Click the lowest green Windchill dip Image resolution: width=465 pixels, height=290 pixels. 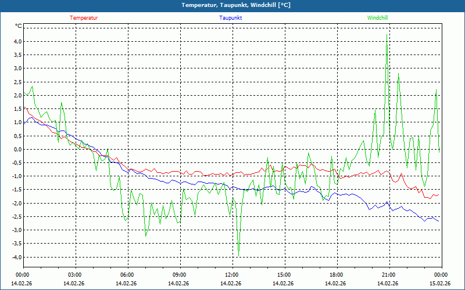239,255
